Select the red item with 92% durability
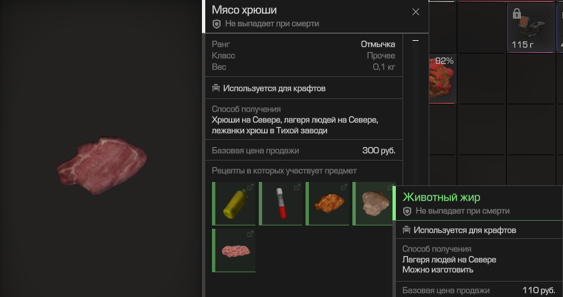 441,79
